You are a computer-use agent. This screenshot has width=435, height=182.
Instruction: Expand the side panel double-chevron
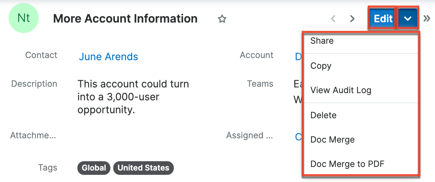tap(427, 18)
